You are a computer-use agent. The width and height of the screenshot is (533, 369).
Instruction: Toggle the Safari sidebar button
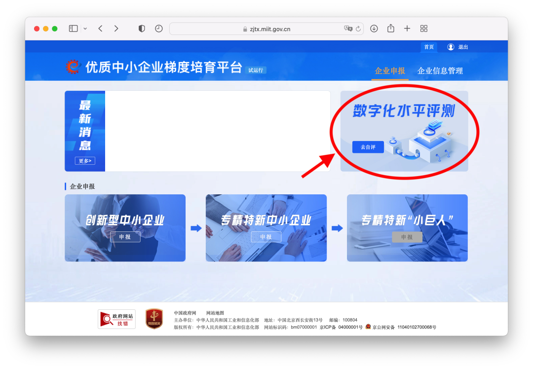[x=73, y=29]
